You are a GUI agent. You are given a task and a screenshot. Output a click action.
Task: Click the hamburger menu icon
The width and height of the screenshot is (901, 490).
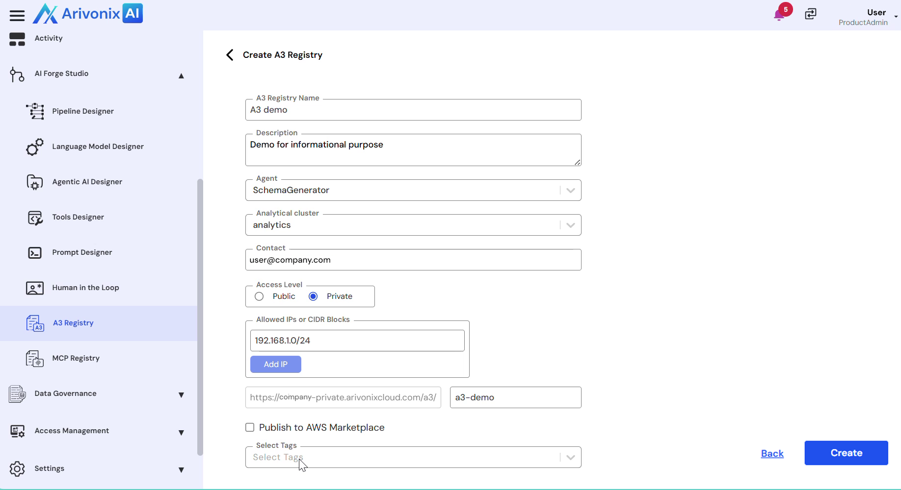(x=17, y=16)
